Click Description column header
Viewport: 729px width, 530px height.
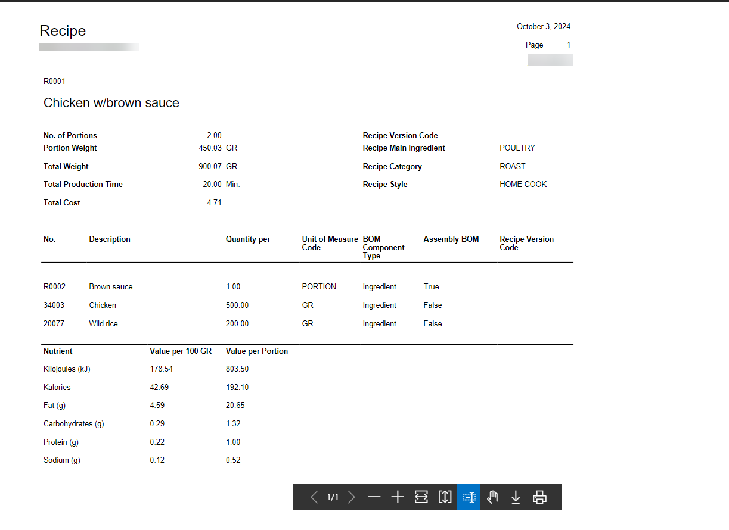click(x=110, y=239)
